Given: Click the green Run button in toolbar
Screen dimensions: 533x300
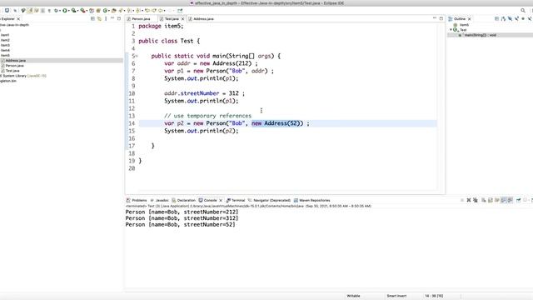Looking at the screenshot, I should (65, 11).
